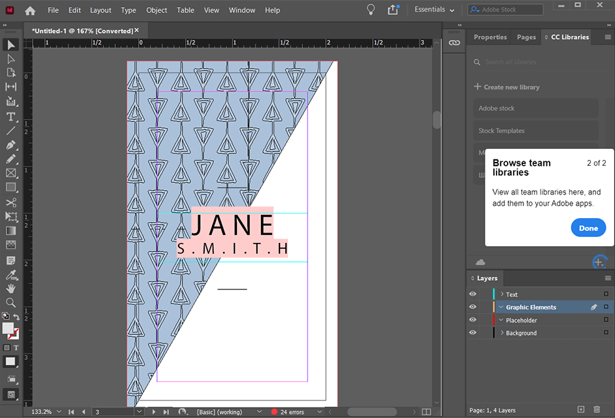Open the Object menu
This screenshot has width=615, height=418.
click(156, 10)
